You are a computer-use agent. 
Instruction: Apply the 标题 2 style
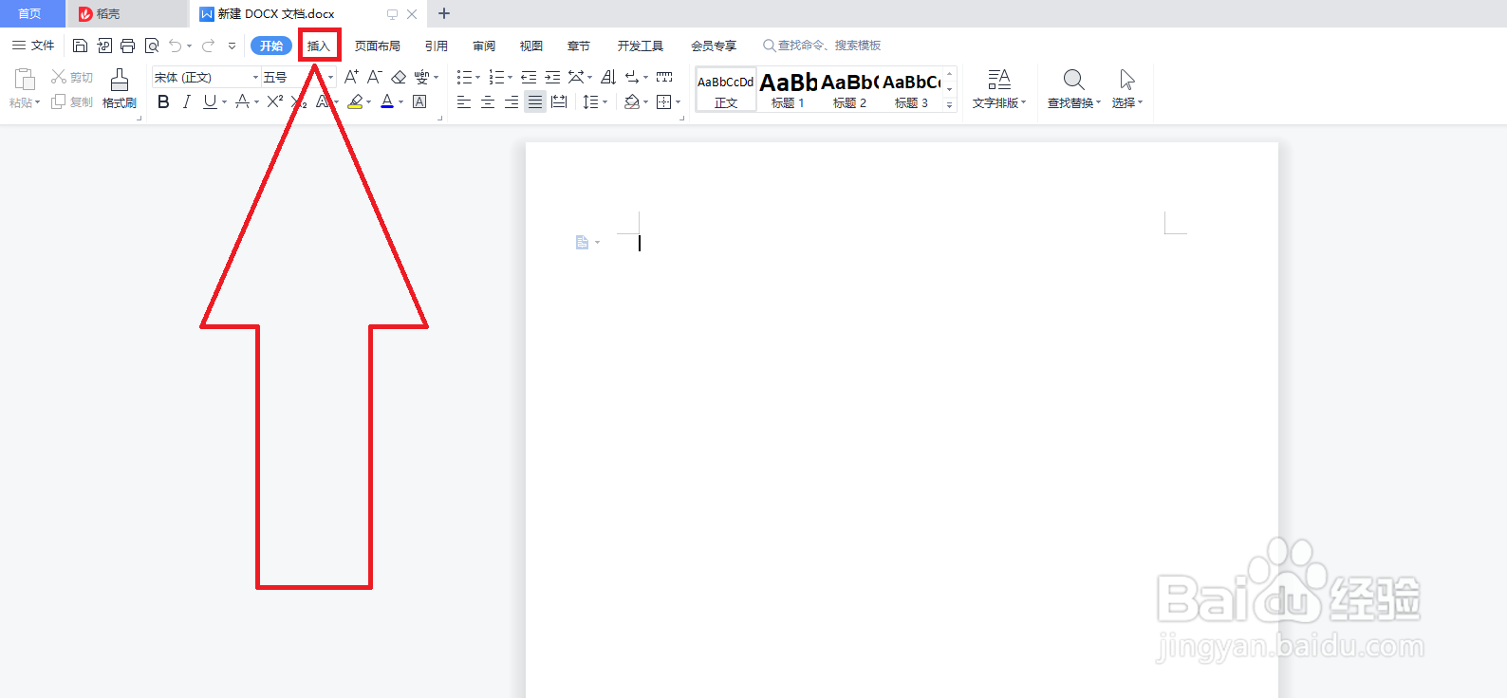pyautogui.click(x=849, y=89)
